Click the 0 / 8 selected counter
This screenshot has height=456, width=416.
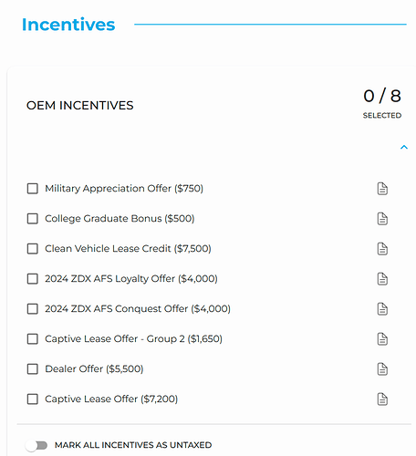pyautogui.click(x=382, y=103)
